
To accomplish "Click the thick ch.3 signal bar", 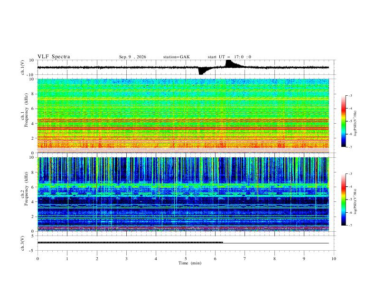I will click(130, 243).
